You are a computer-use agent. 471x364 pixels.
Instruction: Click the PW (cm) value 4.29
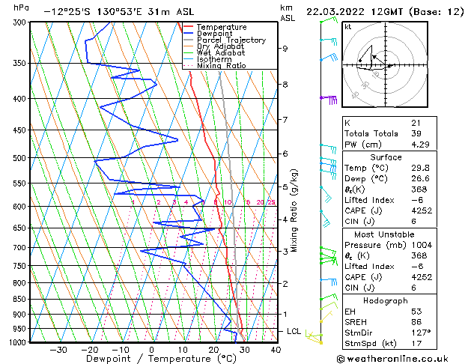(x=420, y=145)
